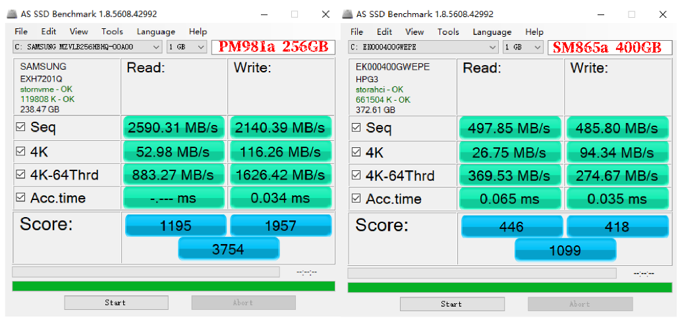The height and width of the screenshot is (323, 680).
Task: Open View menu in left window
Action: pos(78,32)
